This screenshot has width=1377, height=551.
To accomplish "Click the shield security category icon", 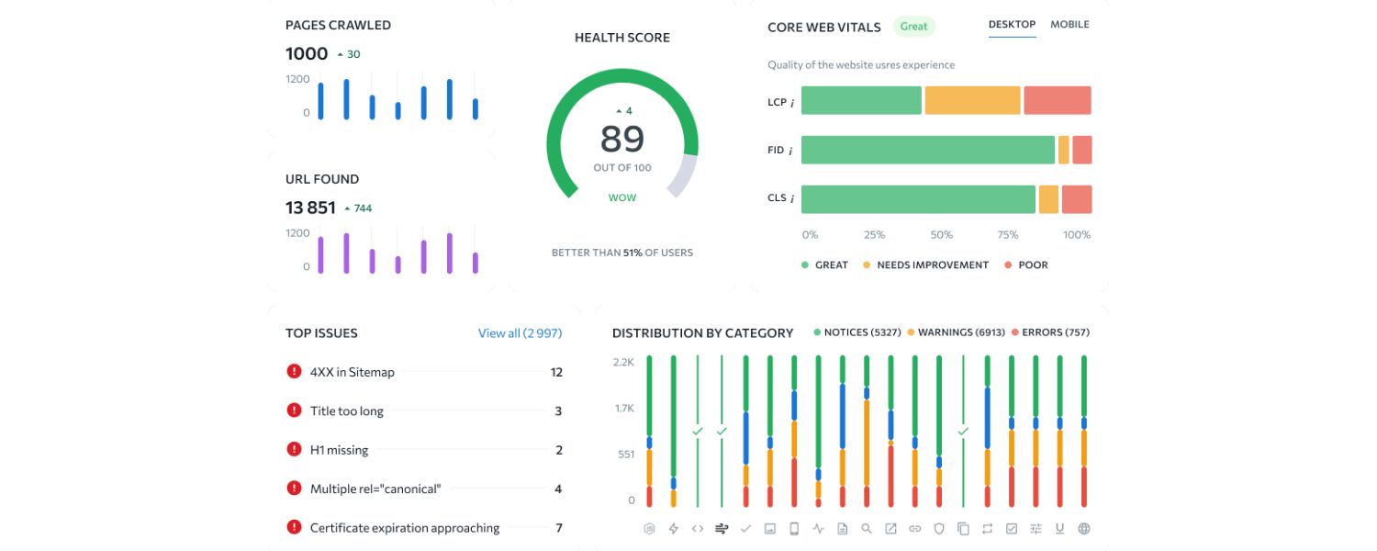I will pyautogui.click(x=938, y=529).
